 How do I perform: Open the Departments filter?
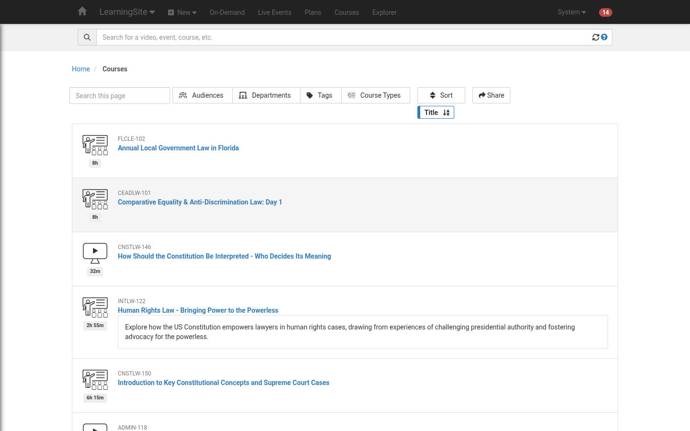266,95
